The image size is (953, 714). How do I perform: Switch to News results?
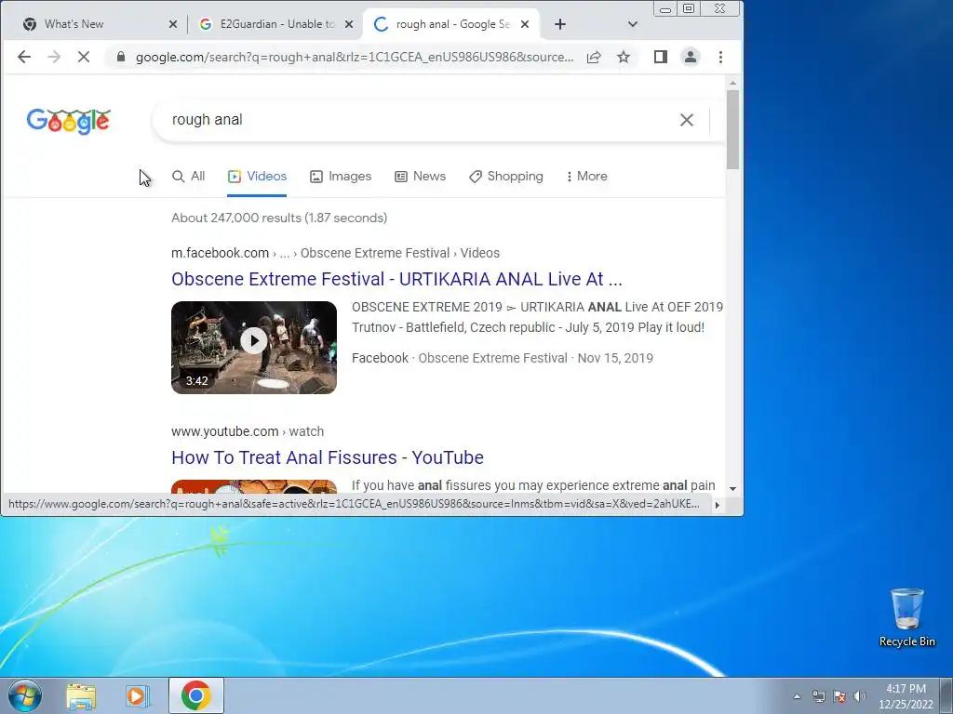pos(420,176)
